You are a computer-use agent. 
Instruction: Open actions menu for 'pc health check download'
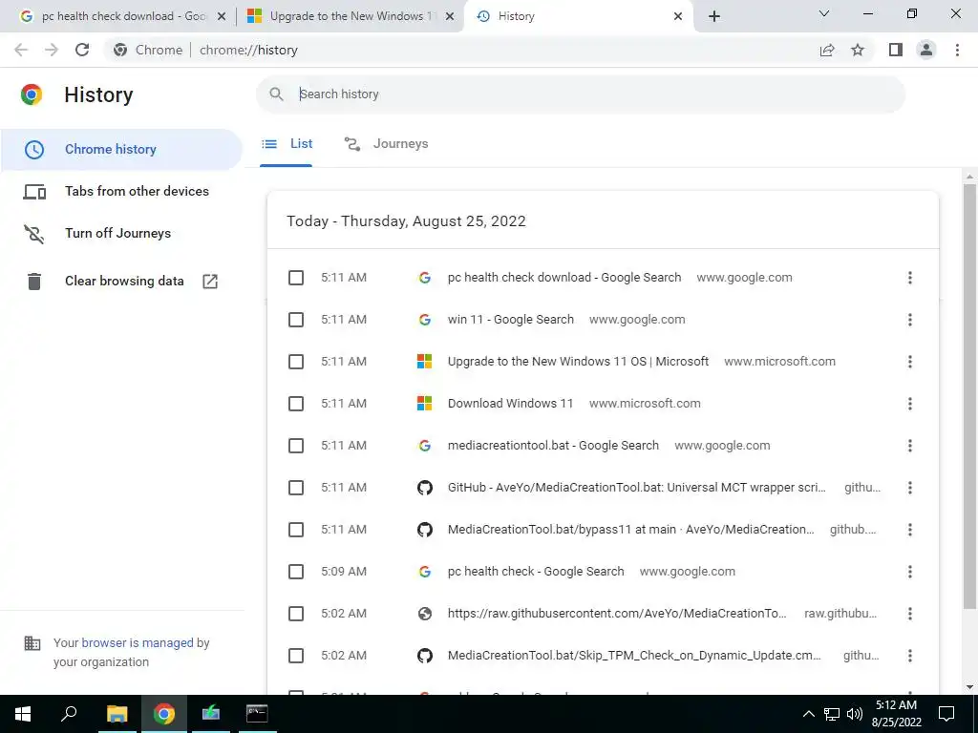(910, 278)
